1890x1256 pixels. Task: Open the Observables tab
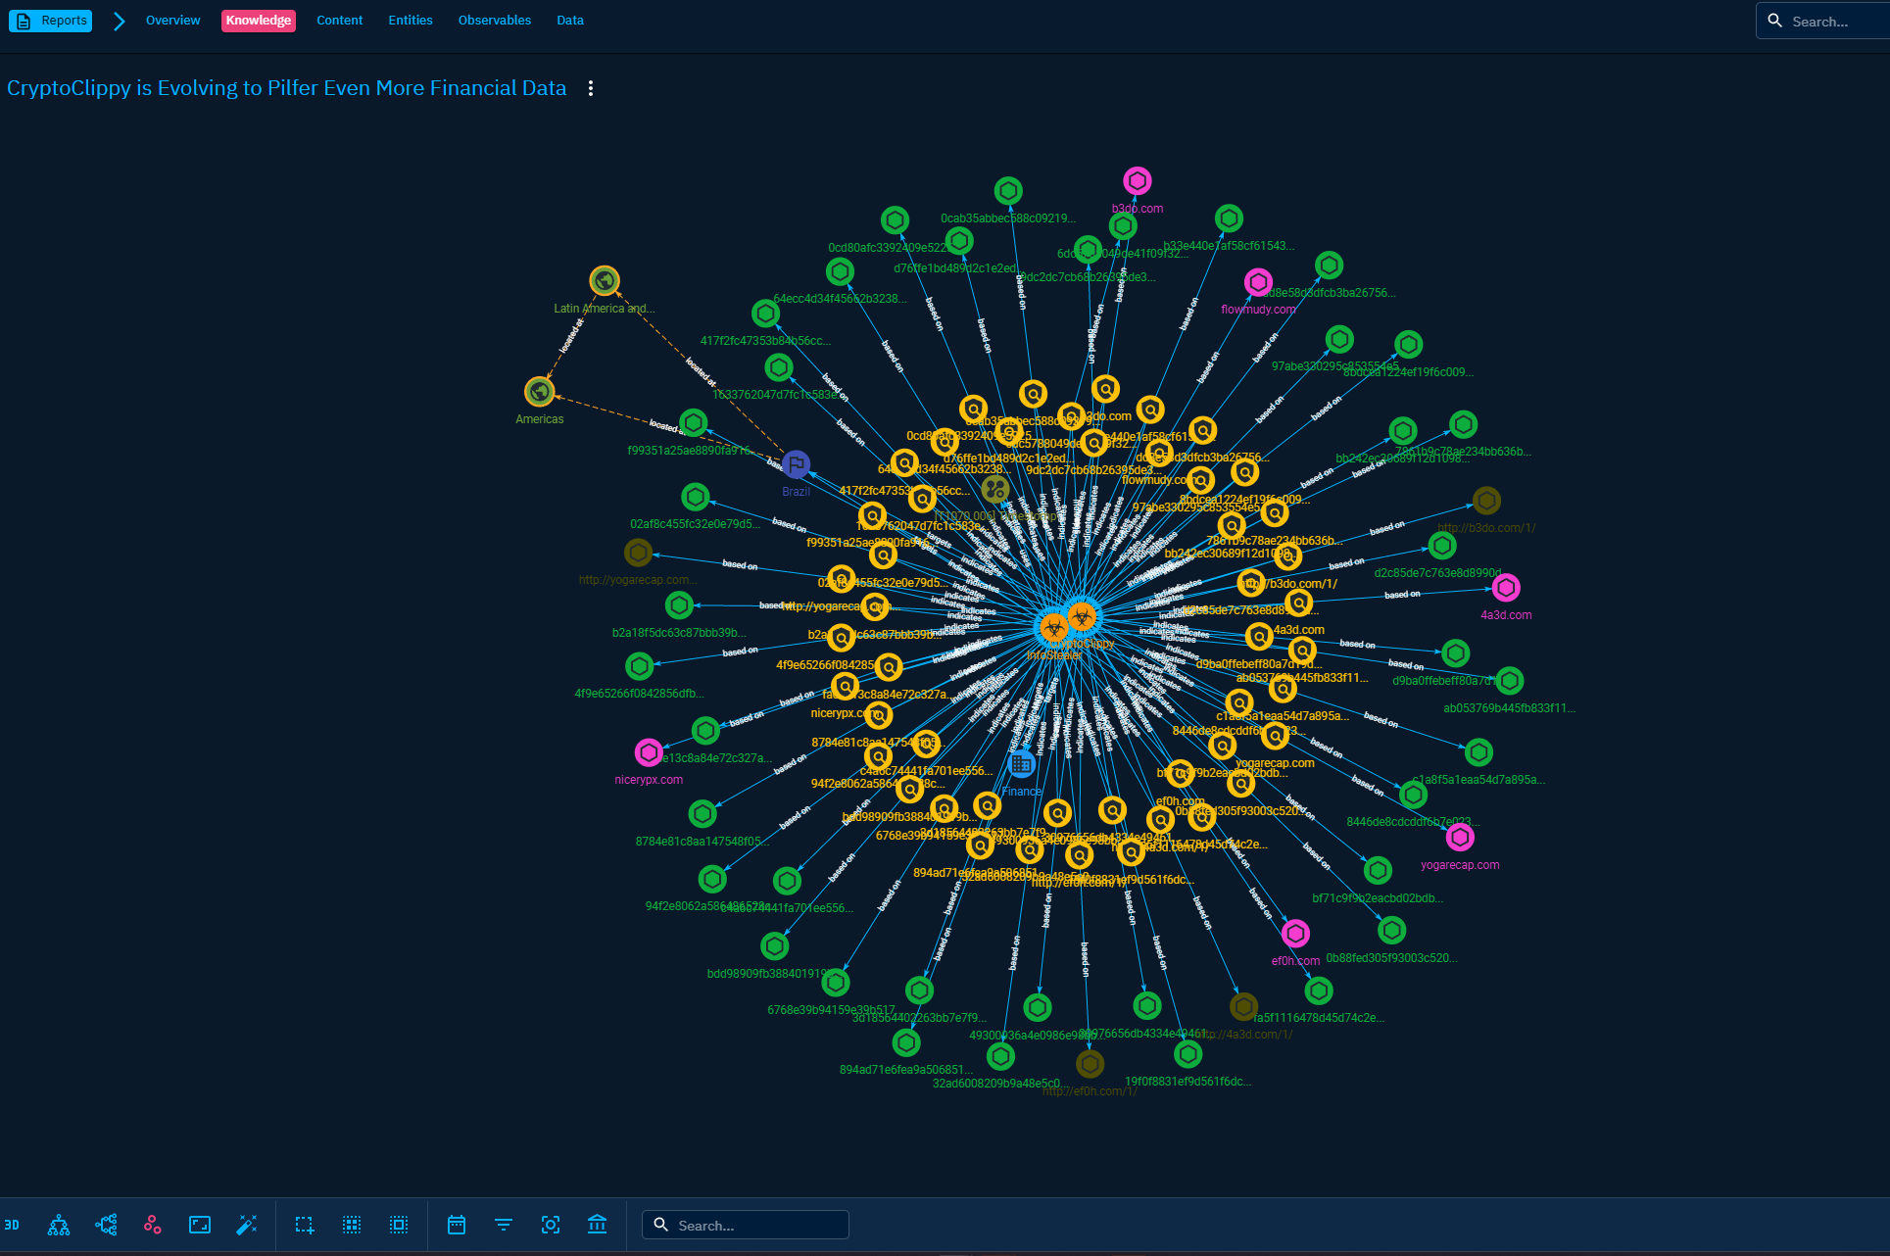(x=494, y=21)
